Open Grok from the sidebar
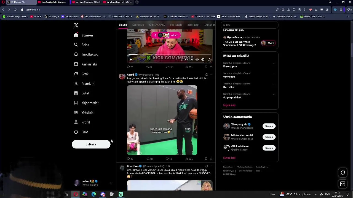 [81, 74]
